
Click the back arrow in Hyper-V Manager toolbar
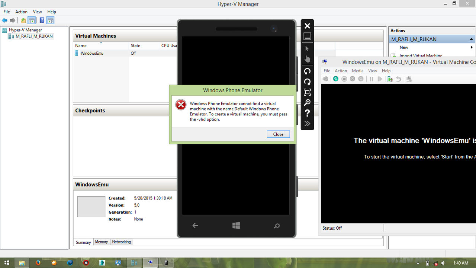[5, 20]
